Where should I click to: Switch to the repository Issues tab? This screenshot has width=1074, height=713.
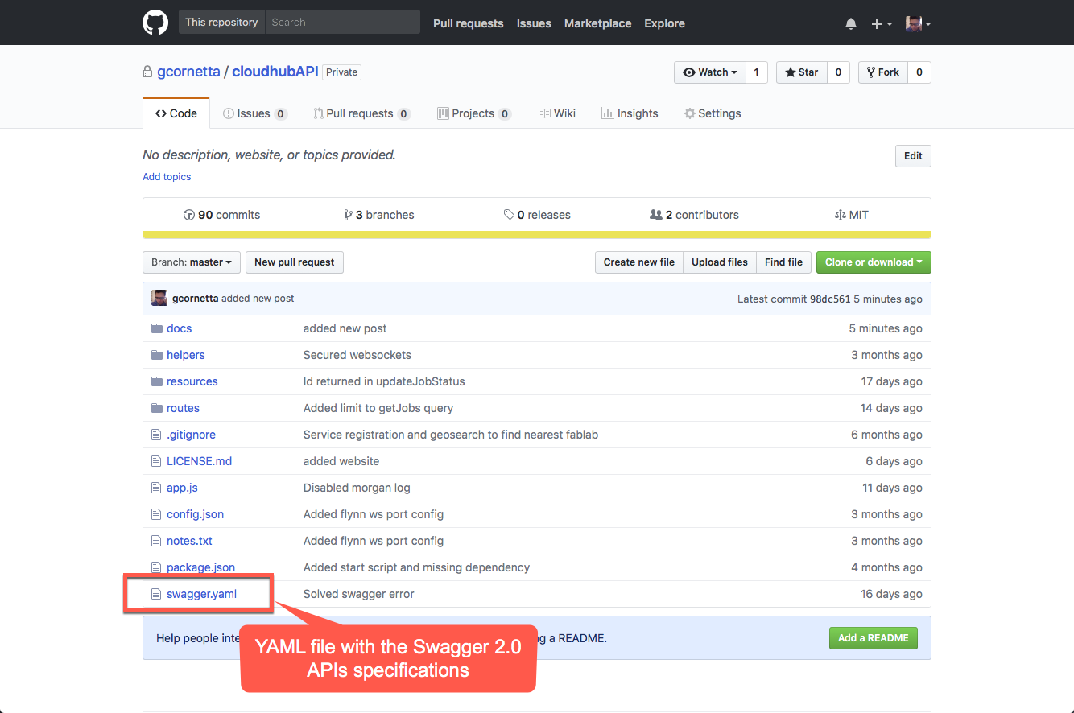pyautogui.click(x=255, y=113)
